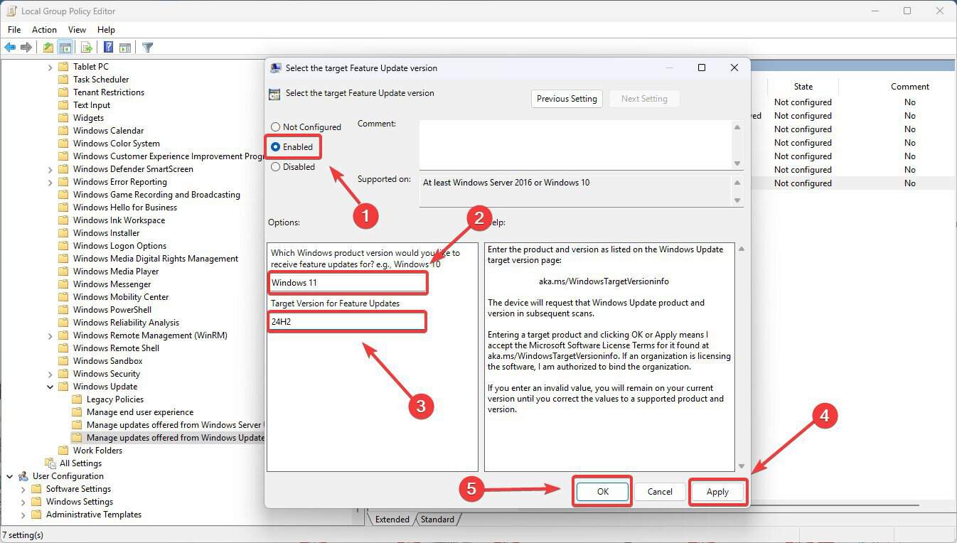Collapse the Windows Update tree node
Viewport: 957px width, 543px height.
pos(50,387)
